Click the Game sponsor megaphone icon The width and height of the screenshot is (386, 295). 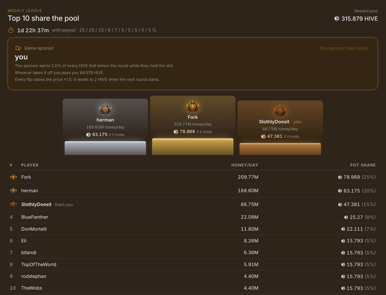(x=18, y=48)
